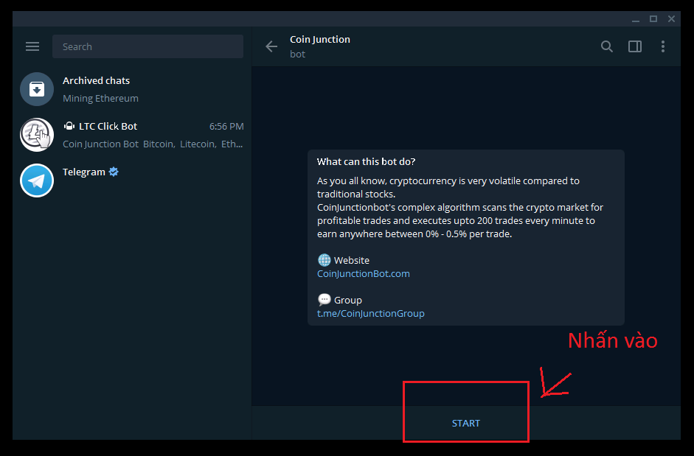
Task: Open the Telegram service chat avatar
Action: 37,180
